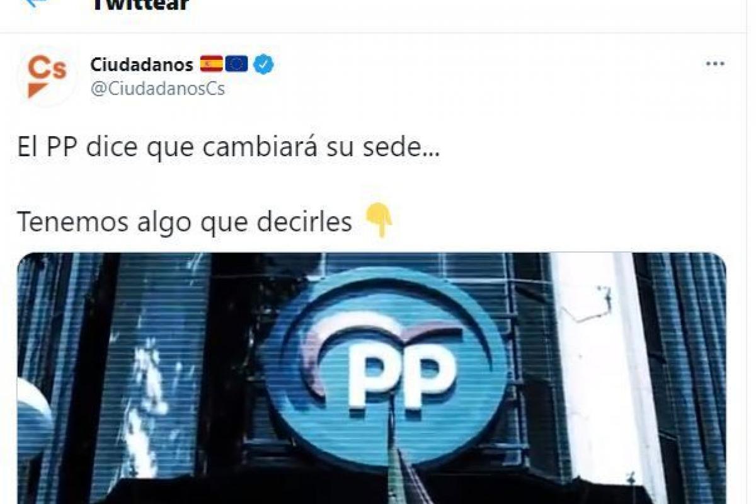Click the Spanish flag emoji

click(x=211, y=64)
